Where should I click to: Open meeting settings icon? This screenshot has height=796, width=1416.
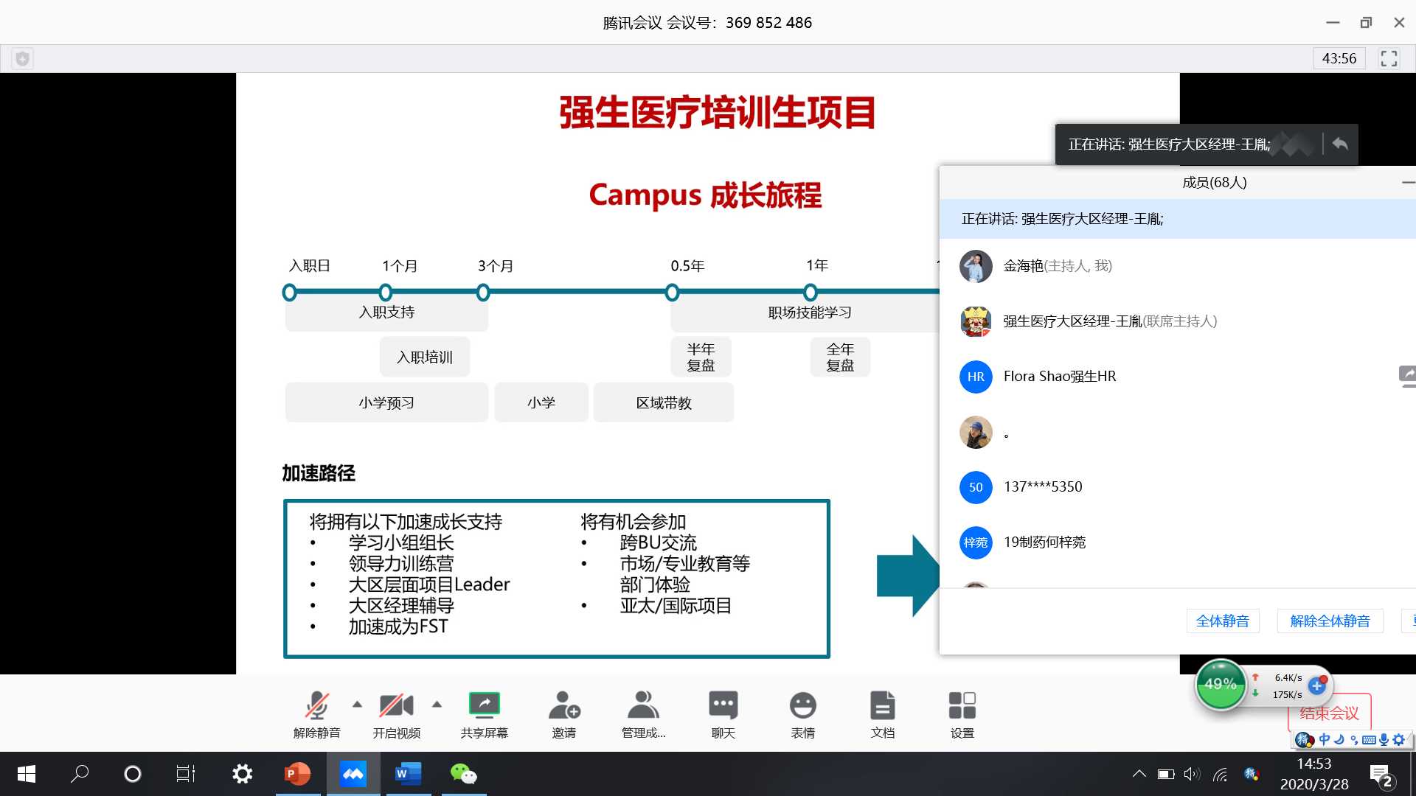click(x=962, y=706)
